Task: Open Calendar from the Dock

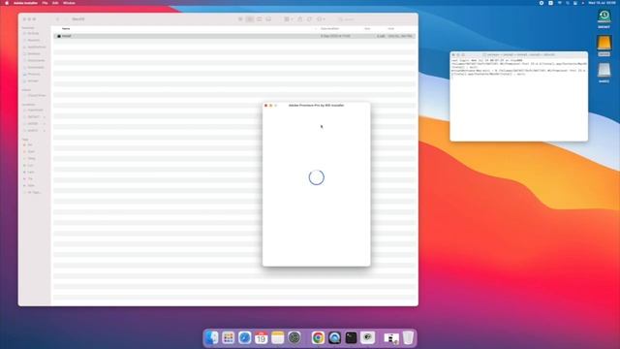Action: [x=261, y=338]
